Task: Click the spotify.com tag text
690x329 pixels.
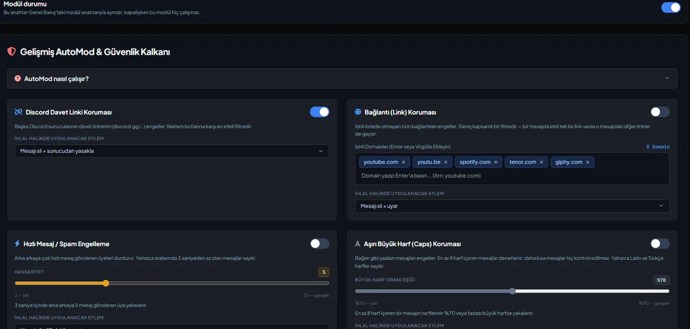Action: [475, 162]
